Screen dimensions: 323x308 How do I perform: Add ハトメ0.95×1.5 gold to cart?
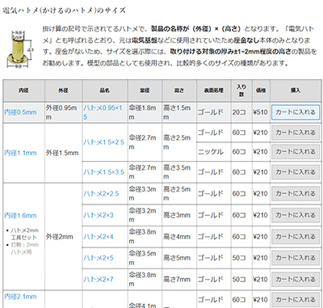(x=296, y=112)
